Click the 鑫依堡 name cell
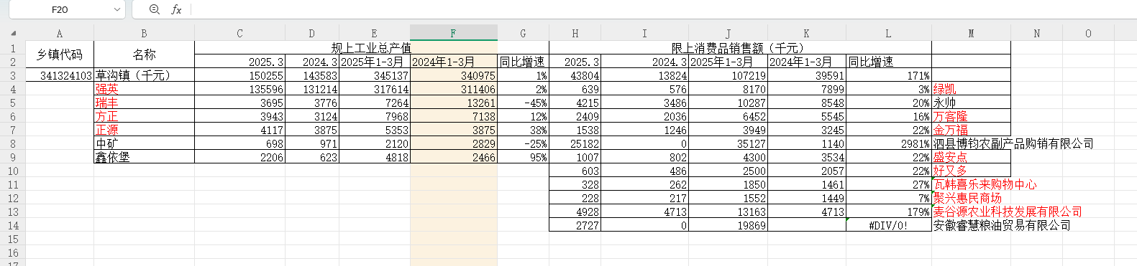Image resolution: width=1137 pixels, height=266 pixels. coord(144,157)
